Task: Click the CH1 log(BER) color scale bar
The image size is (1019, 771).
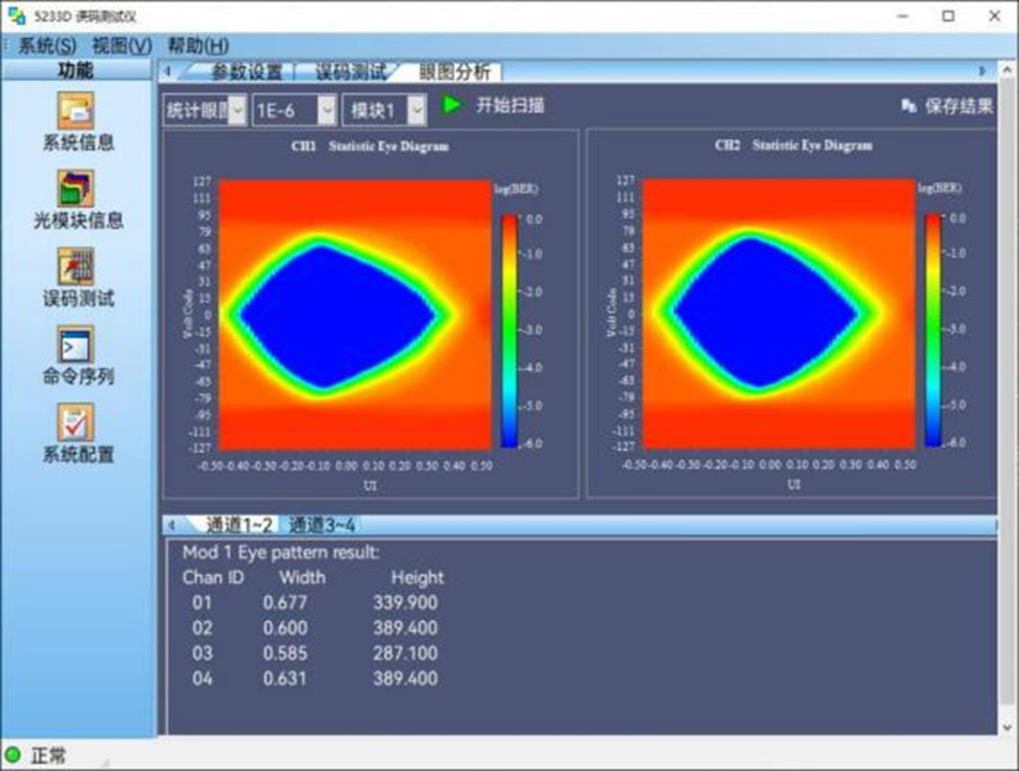Action: click(x=509, y=330)
